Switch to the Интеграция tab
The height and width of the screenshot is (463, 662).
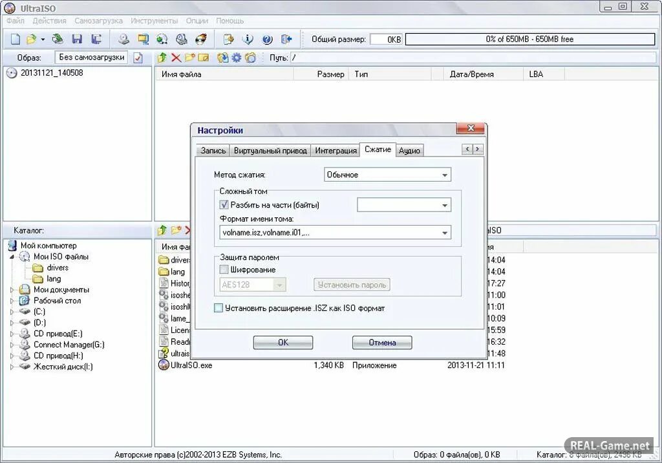point(336,151)
